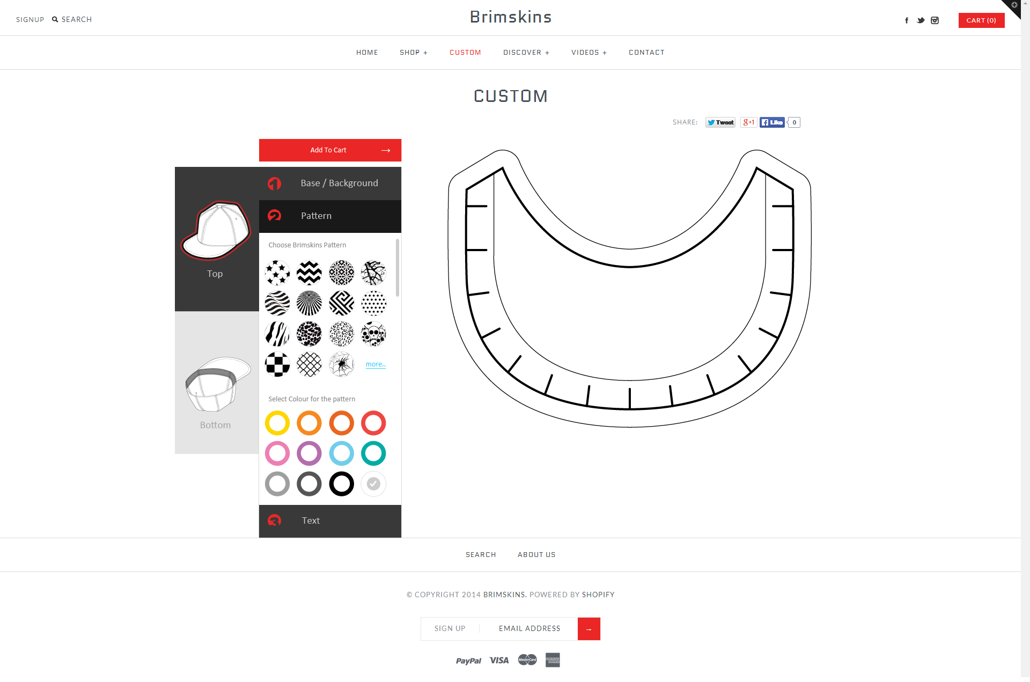
Task: Click the MasterCard payment icon
Action: [x=527, y=660]
